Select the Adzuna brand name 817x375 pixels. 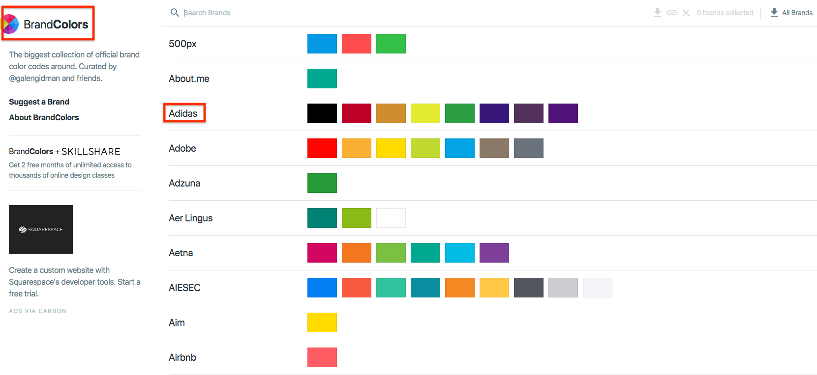click(x=184, y=183)
